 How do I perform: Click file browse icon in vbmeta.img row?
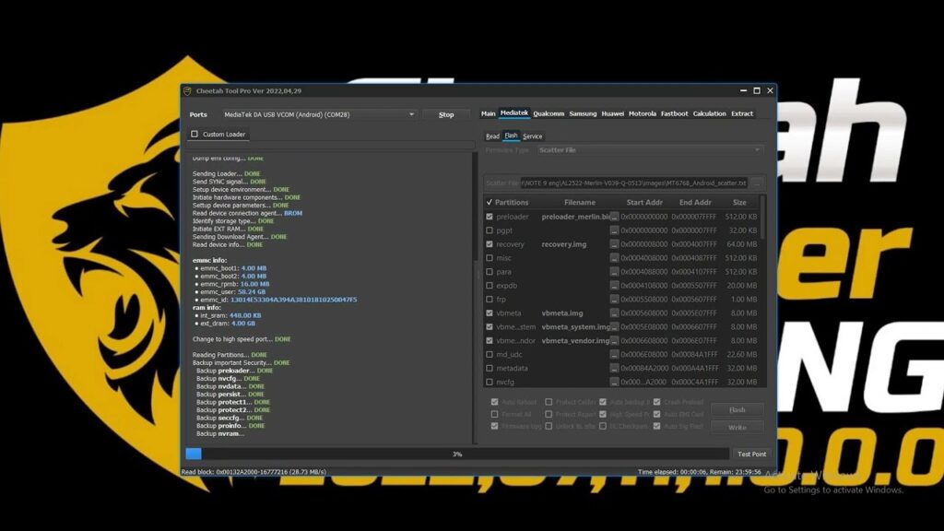click(x=614, y=313)
